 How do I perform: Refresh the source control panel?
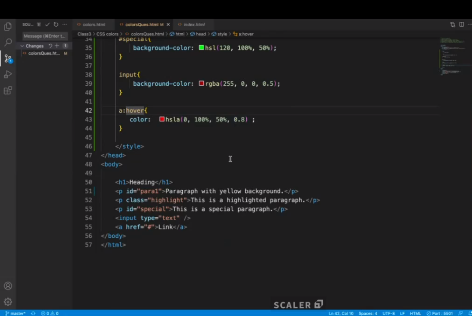56,24
